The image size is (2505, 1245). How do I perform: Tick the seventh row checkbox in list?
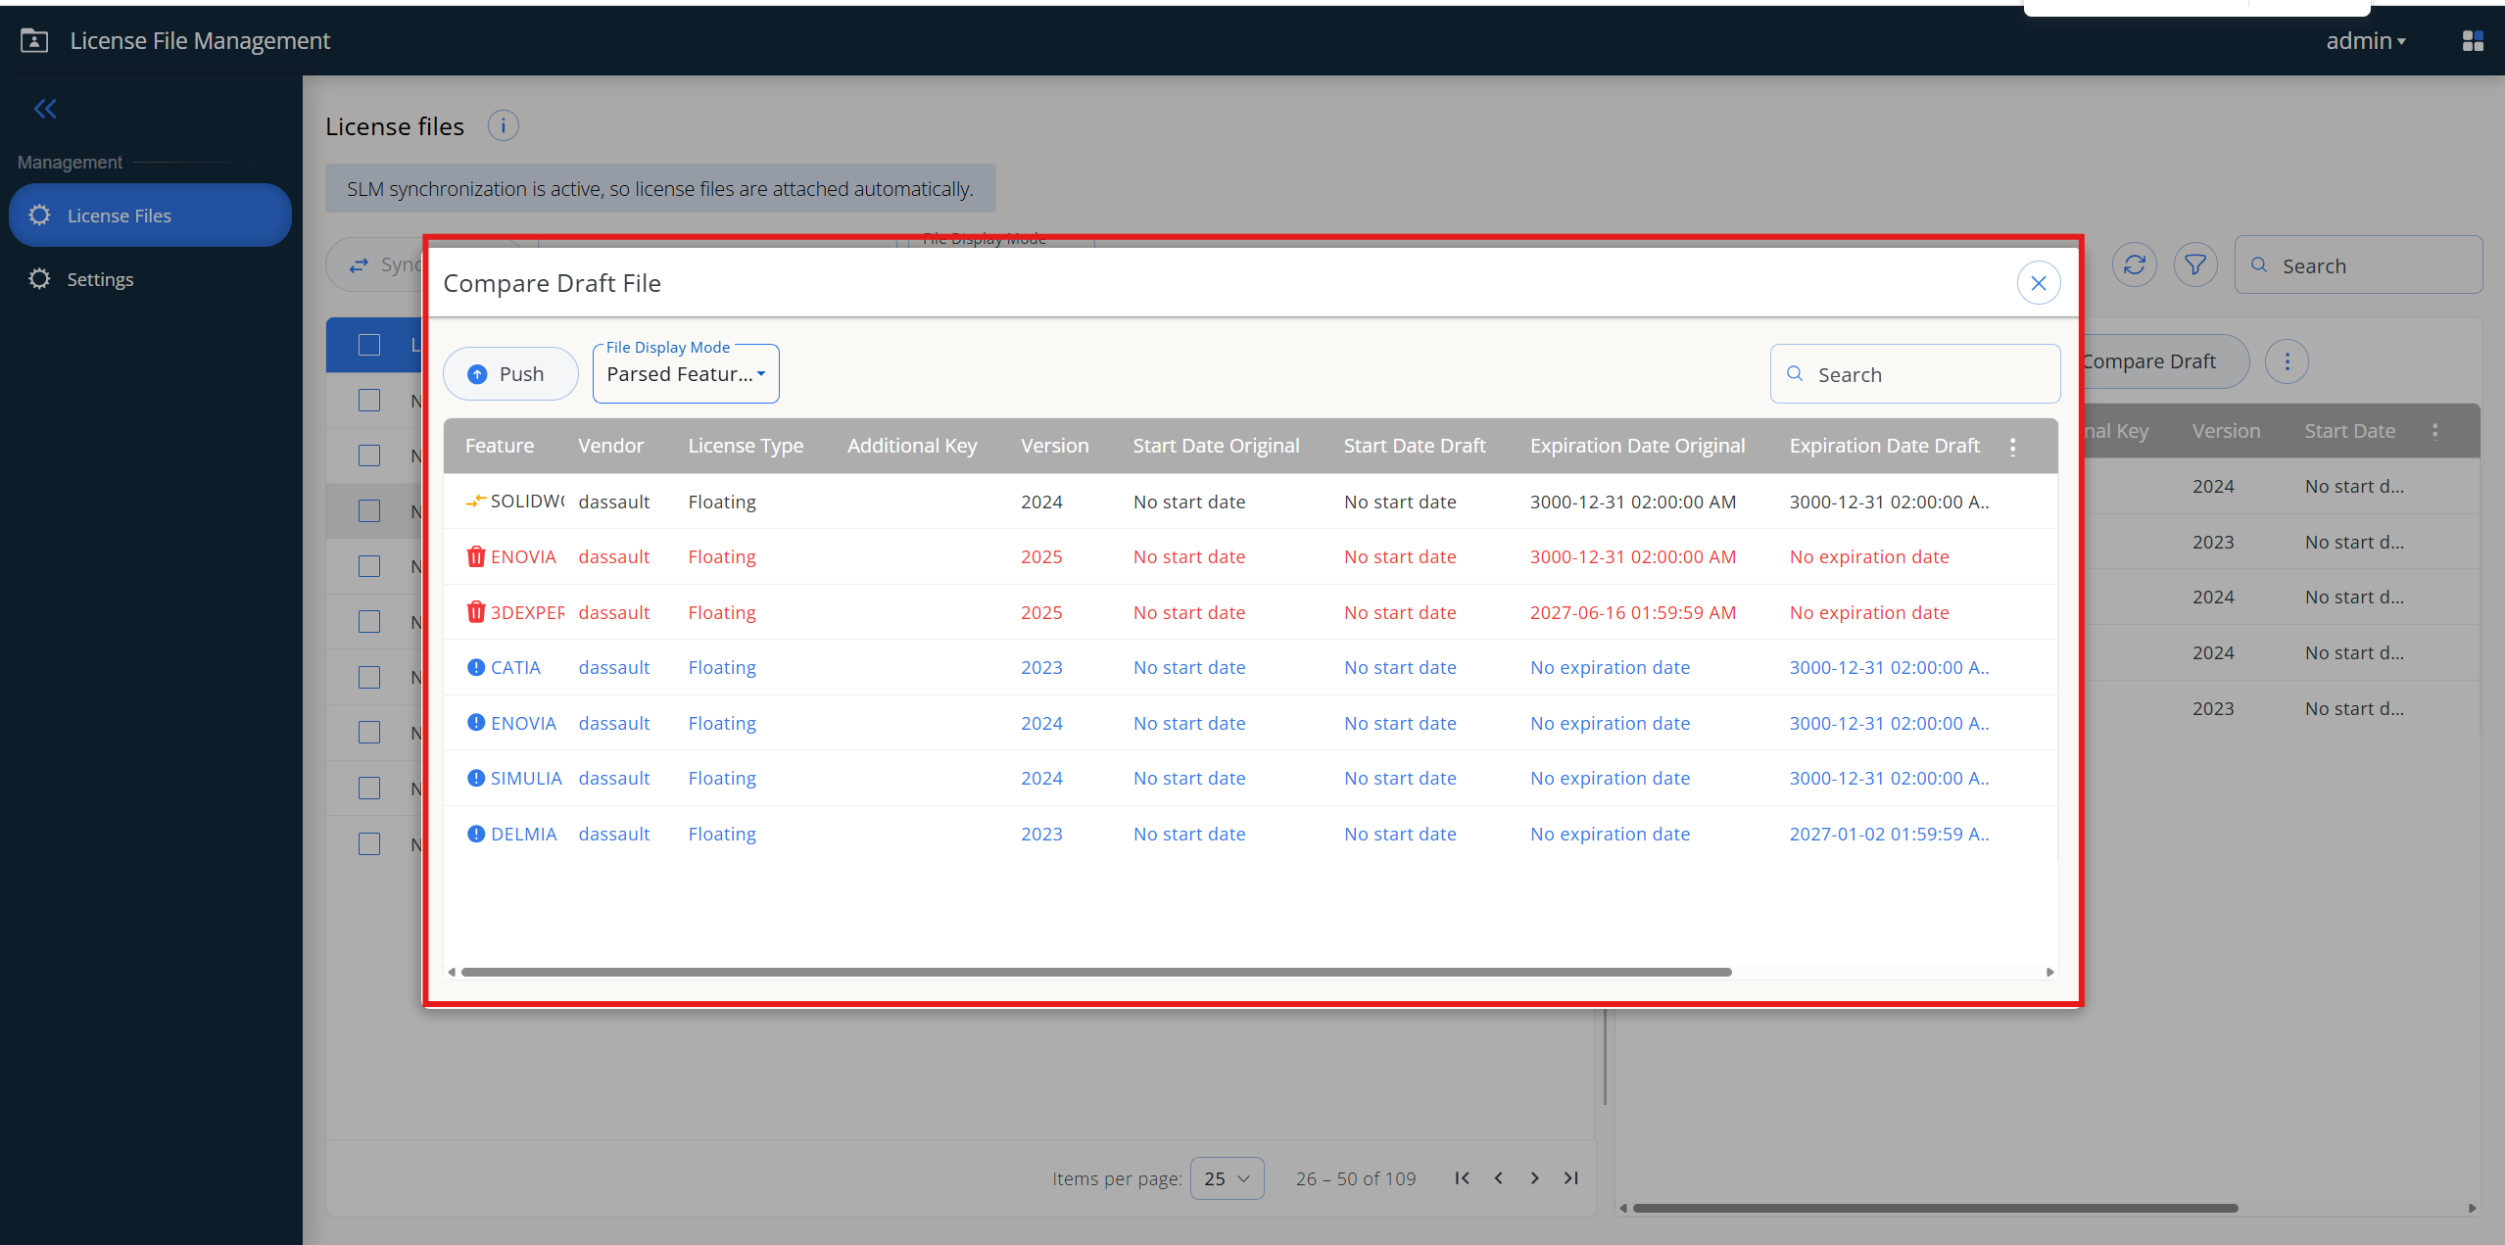click(x=369, y=732)
